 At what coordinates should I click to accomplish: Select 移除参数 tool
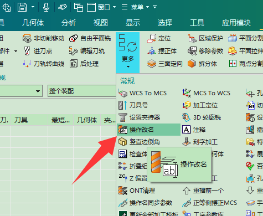tap(205, 51)
